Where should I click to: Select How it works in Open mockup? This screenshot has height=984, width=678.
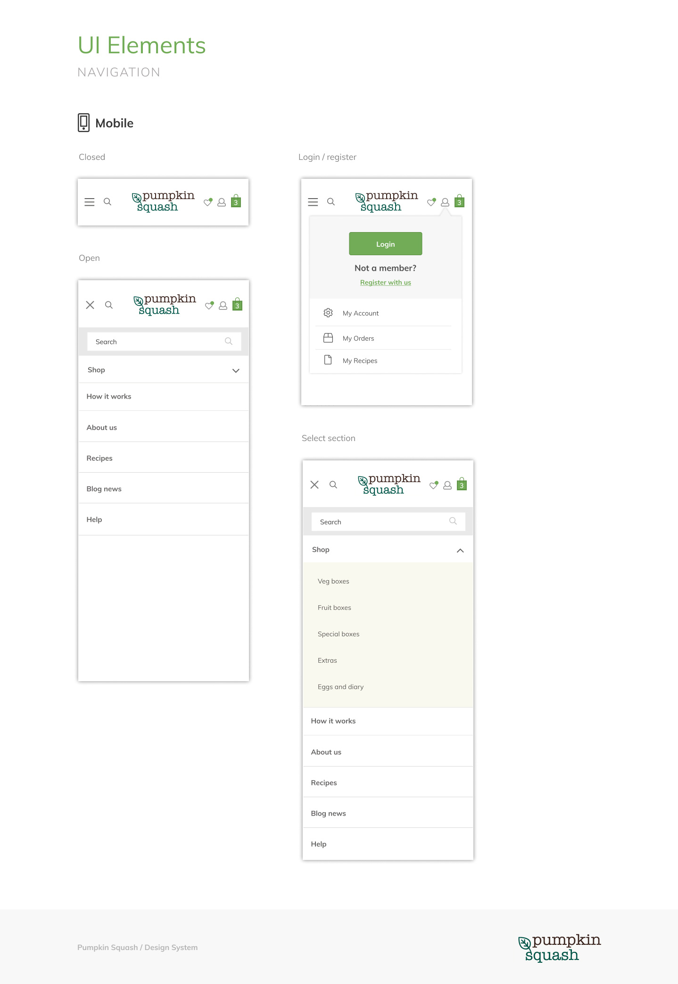pyautogui.click(x=164, y=397)
